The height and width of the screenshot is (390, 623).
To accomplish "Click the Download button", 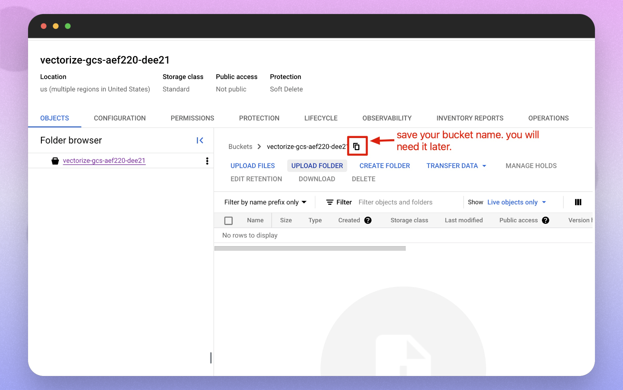I will tap(317, 179).
